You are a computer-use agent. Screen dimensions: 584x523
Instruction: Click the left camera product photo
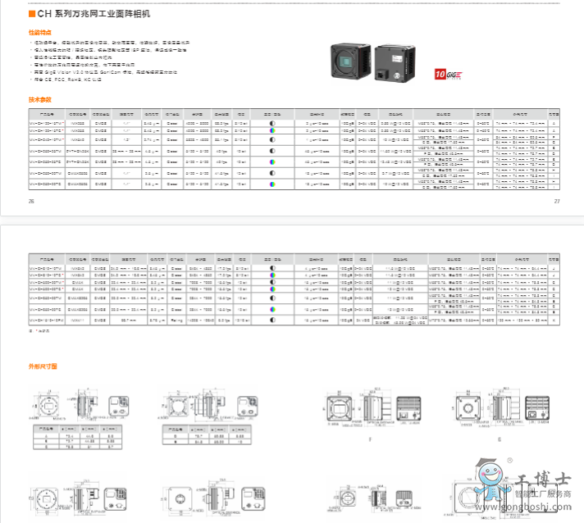(x=349, y=62)
